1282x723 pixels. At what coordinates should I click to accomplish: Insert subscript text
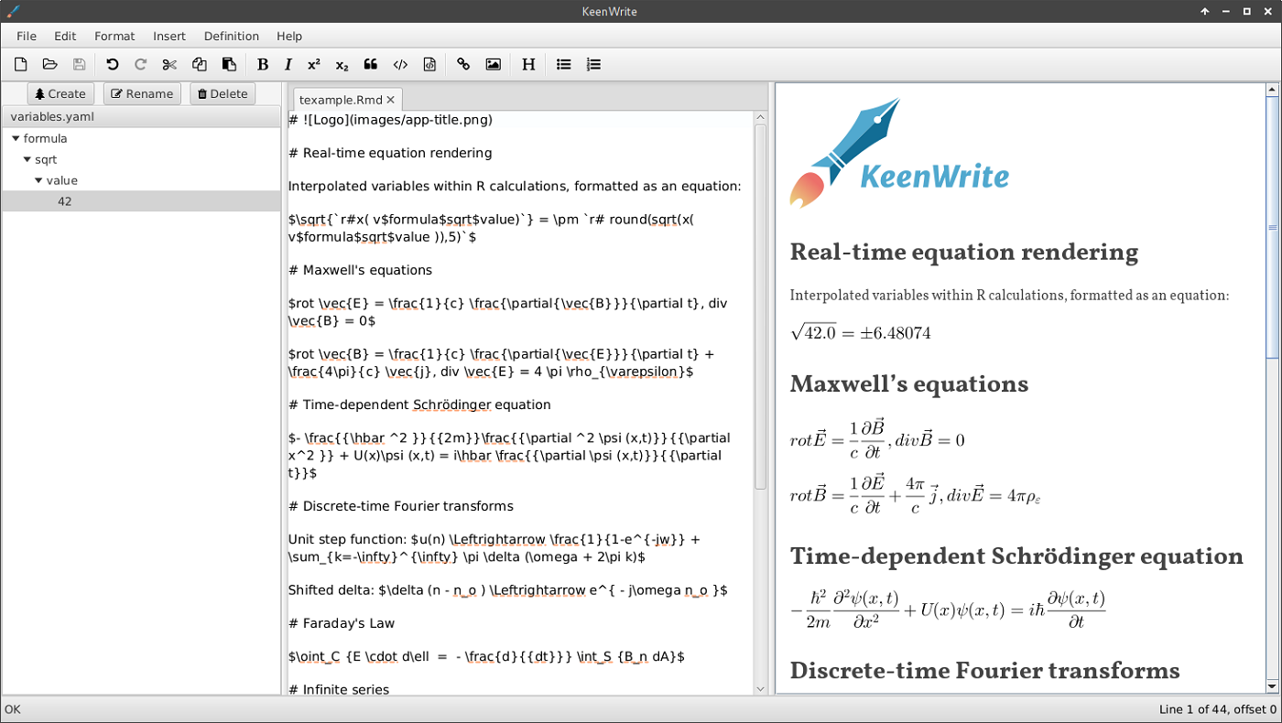tap(341, 64)
